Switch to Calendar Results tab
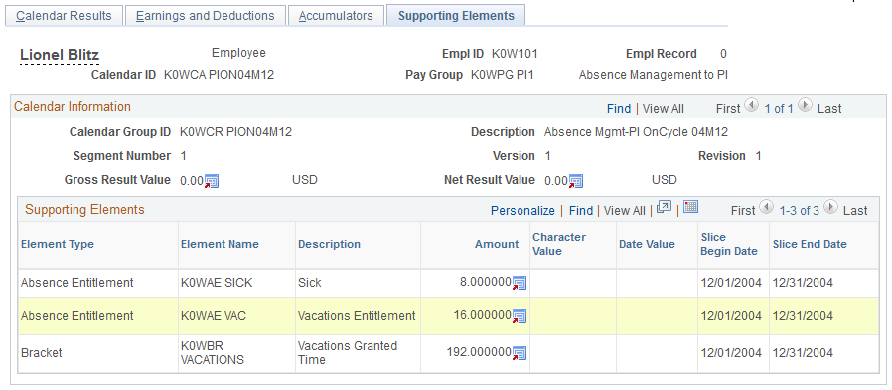This screenshot has height=390, width=892. pos(64,15)
